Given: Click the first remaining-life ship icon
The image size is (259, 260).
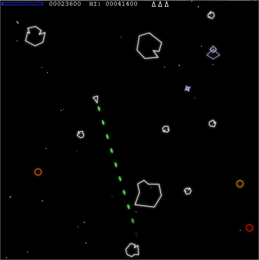Looking at the screenshot, I should pos(154,4).
